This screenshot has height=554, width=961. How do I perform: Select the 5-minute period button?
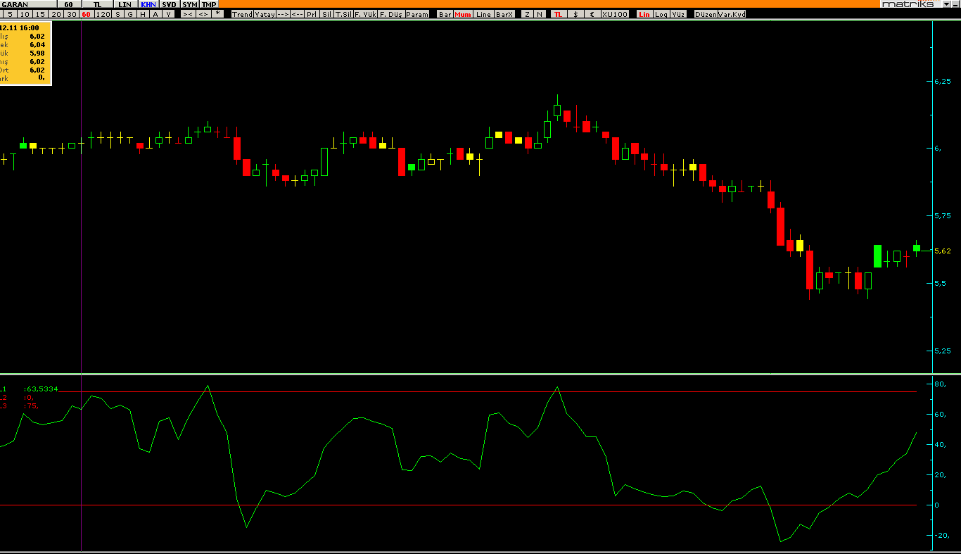point(10,14)
